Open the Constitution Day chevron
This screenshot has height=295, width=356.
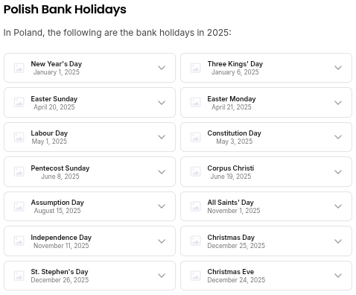(x=338, y=137)
